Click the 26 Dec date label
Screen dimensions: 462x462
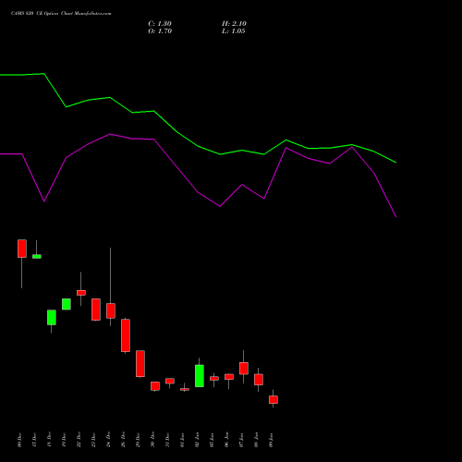tap(123, 440)
